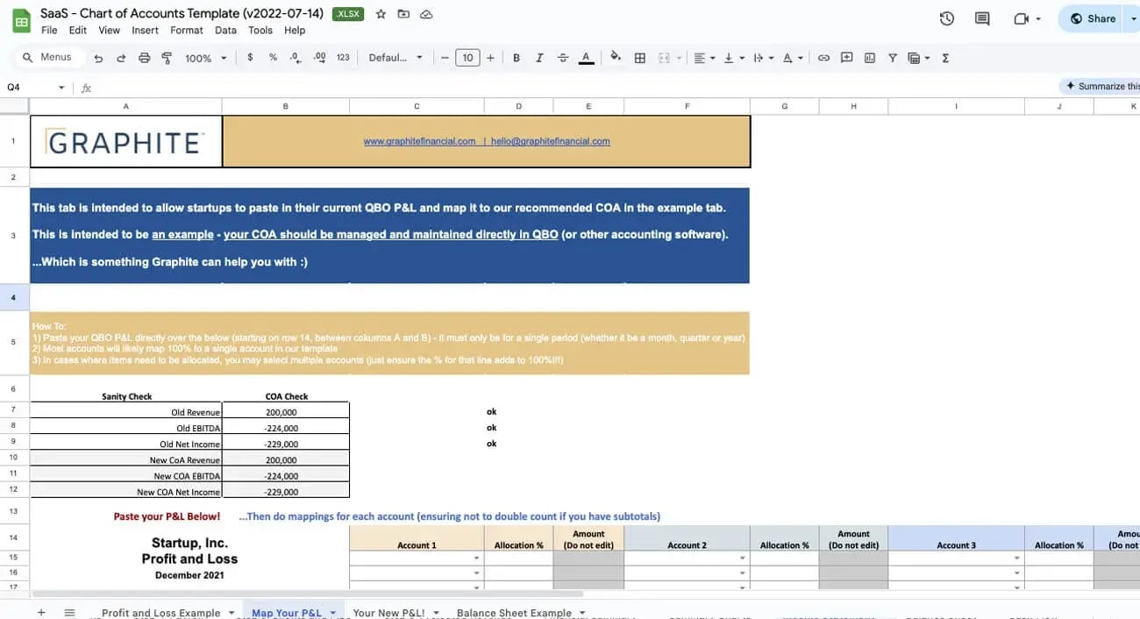
Task: Toggle italic formatting
Action: pyautogui.click(x=539, y=58)
